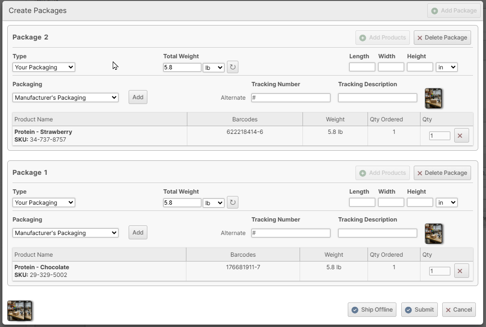Click the Length field in Package 1
486x327 pixels.
[x=362, y=203]
